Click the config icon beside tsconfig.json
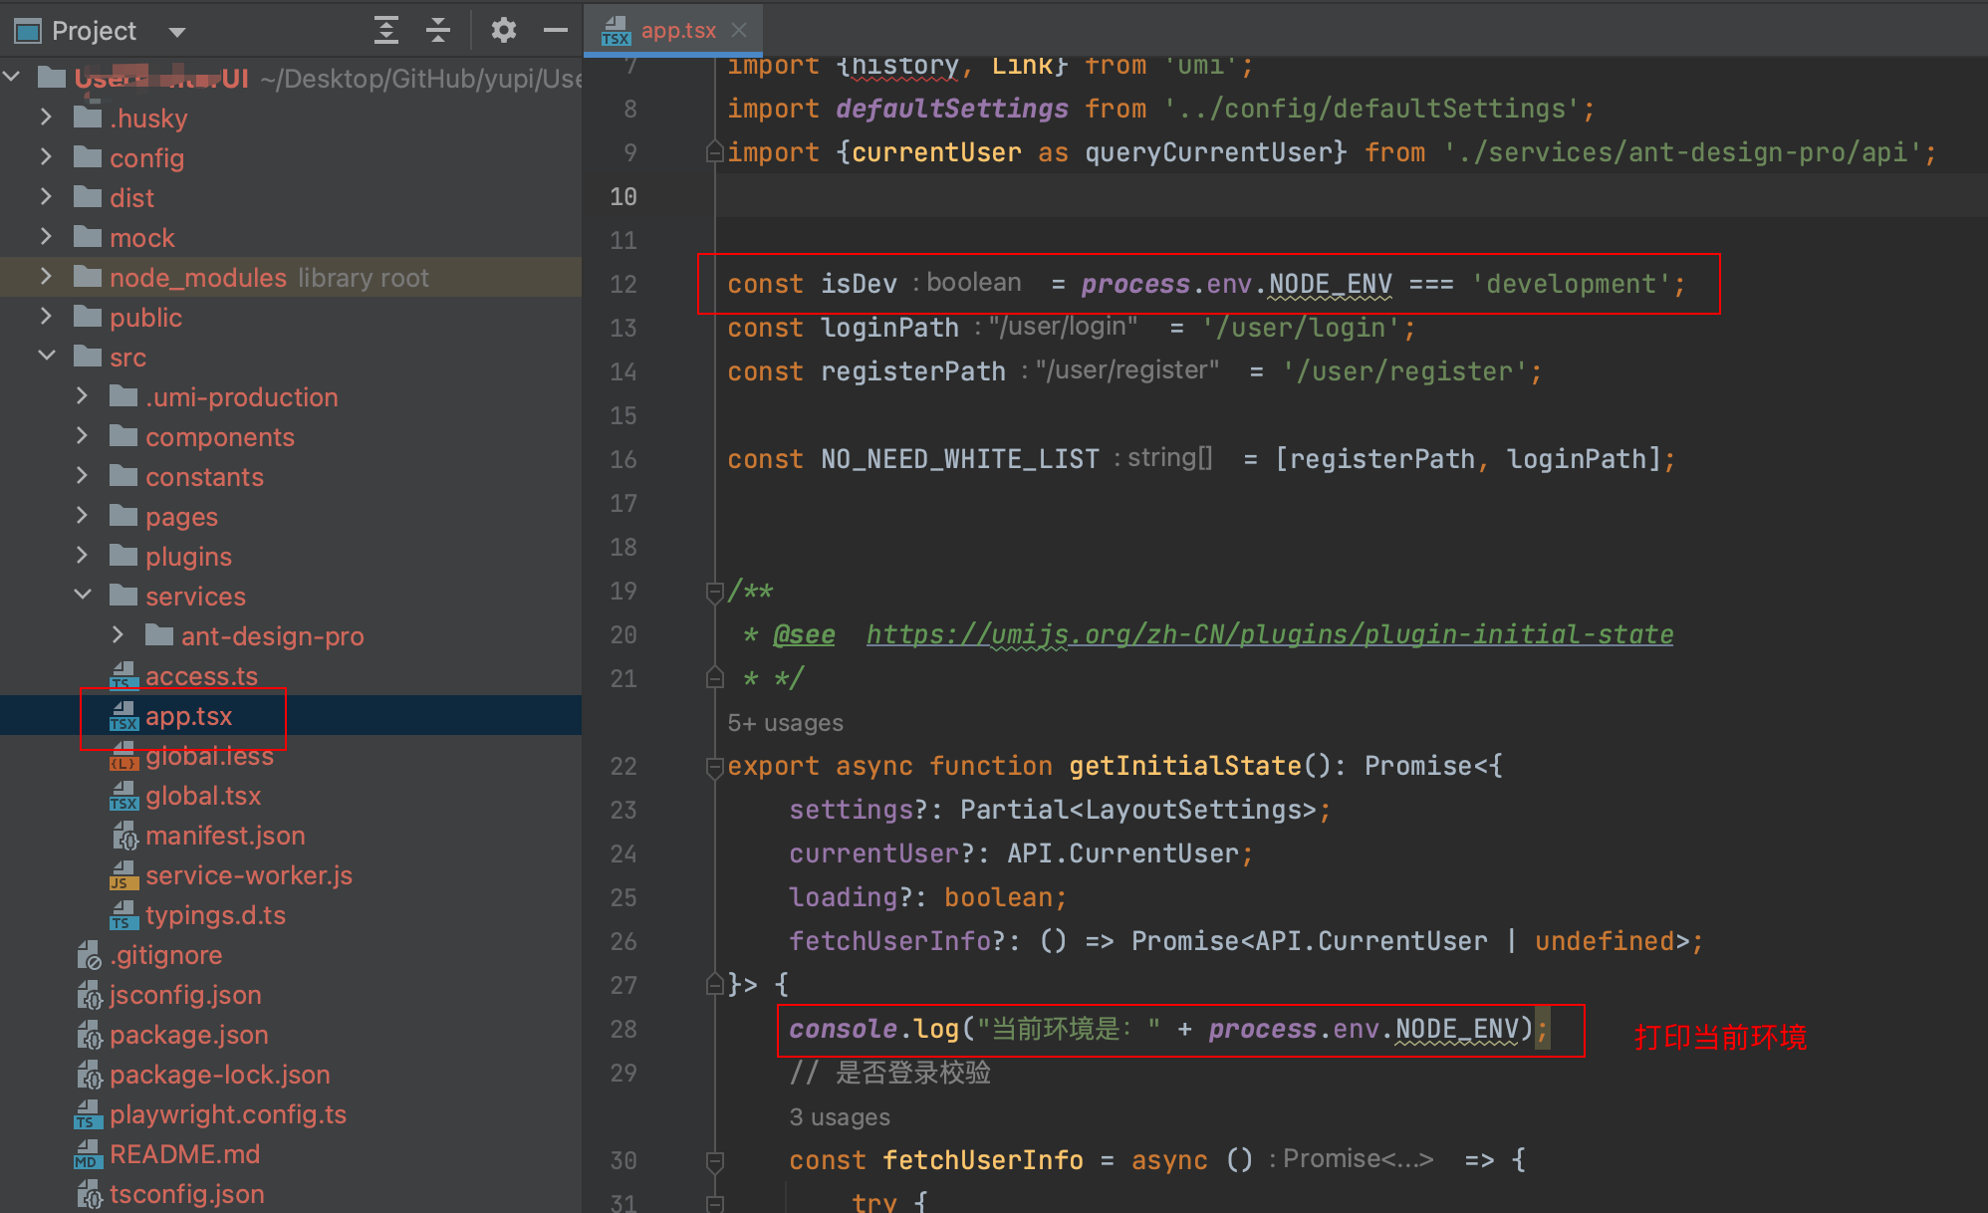 coord(90,1194)
